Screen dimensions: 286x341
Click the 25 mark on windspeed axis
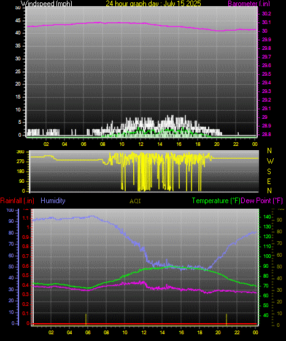18,71
